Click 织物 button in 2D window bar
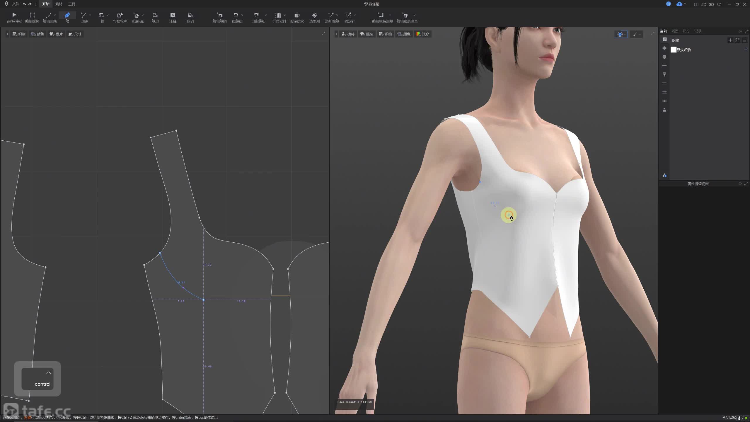 tap(19, 34)
